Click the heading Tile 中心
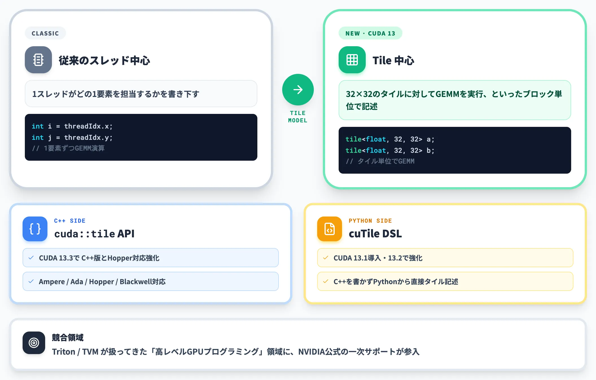The width and height of the screenshot is (596, 380). 393,60
